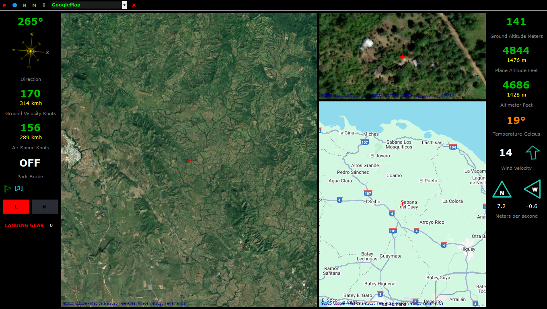547x309 pixels.
Task: Click the W triangle wind component icon
Action: (533, 189)
